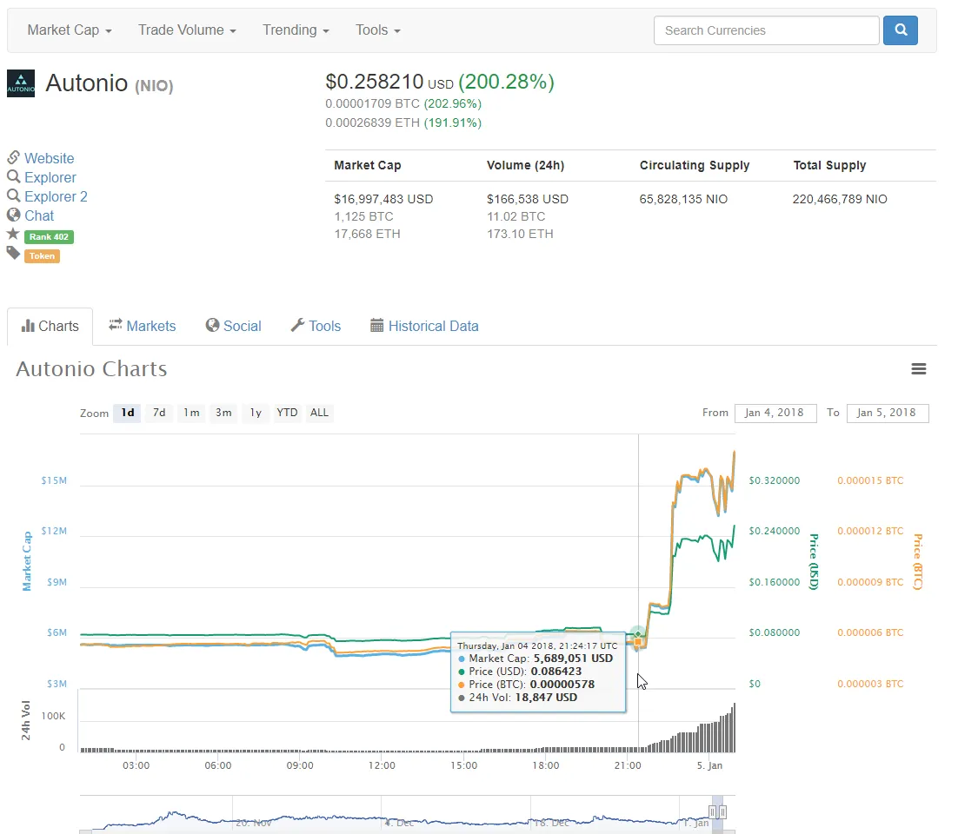The width and height of the screenshot is (958, 834).
Task: Switch to the Charts tab
Action: (x=50, y=326)
